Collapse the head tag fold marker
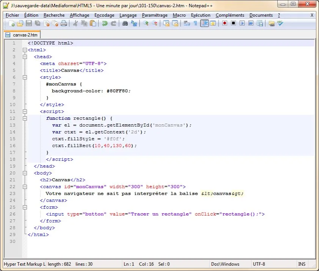Screen dimensions: 319x271 (x=25, y=57)
